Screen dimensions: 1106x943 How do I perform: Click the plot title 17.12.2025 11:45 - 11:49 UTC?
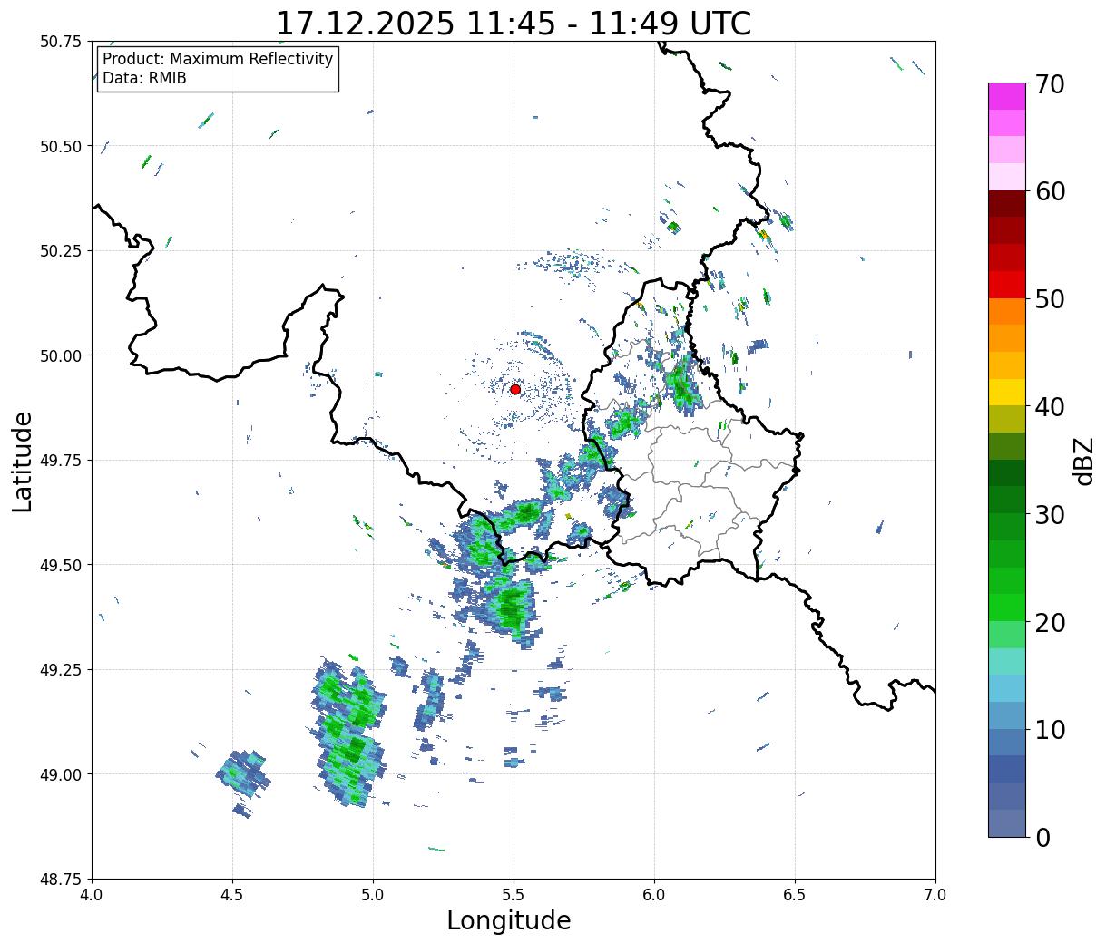tap(514, 23)
